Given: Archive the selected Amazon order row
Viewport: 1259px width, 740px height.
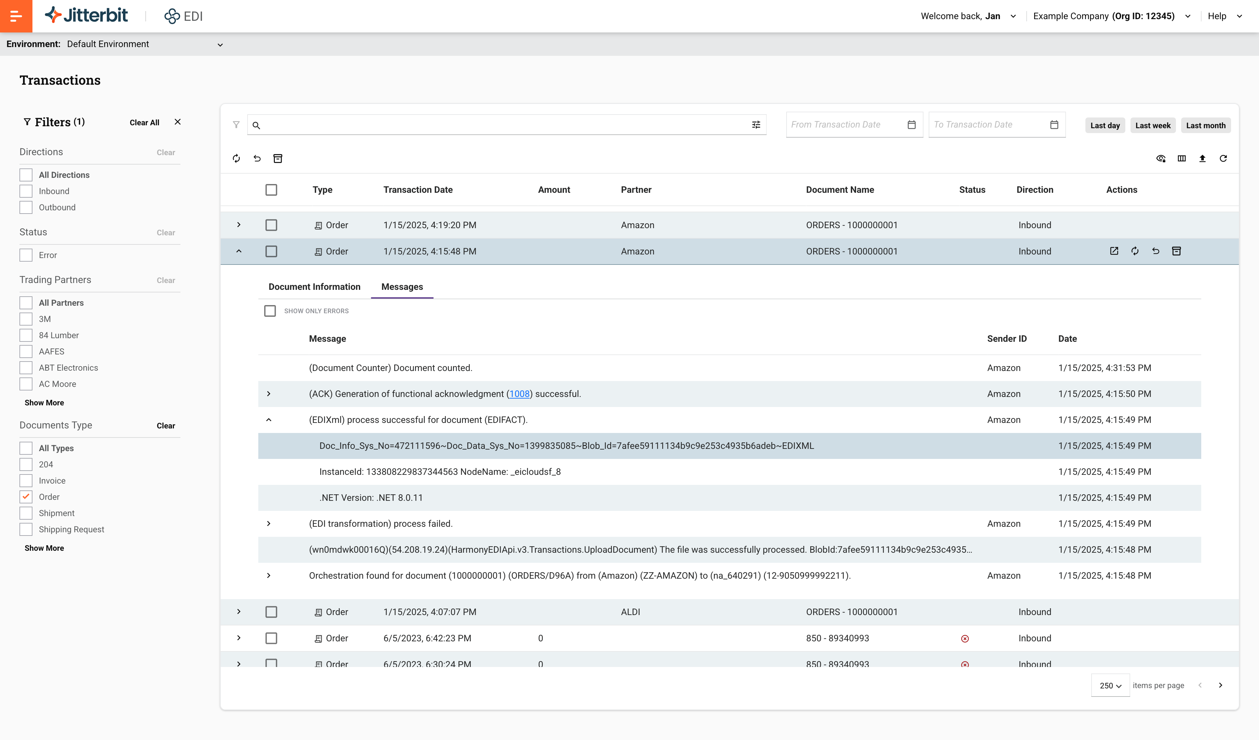Looking at the screenshot, I should (x=1177, y=251).
